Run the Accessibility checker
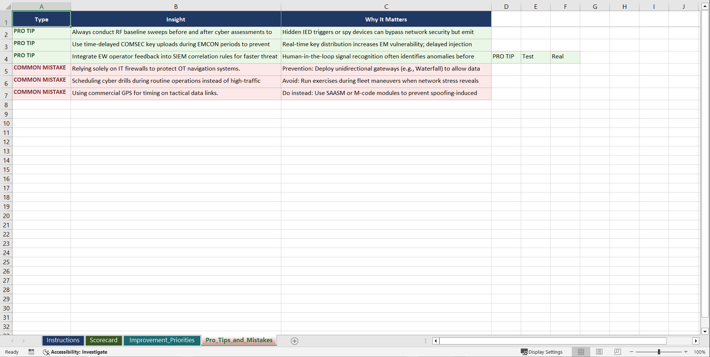Screen dimensions: 710x357 point(75,352)
